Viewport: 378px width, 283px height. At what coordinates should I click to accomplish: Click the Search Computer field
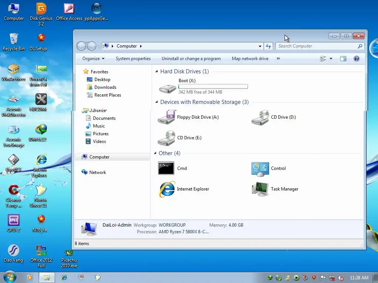tap(320, 46)
